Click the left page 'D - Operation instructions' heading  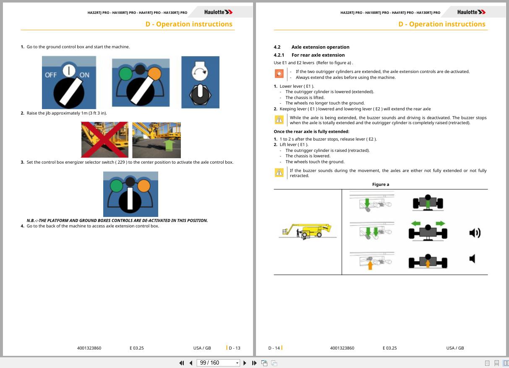pyautogui.click(x=189, y=24)
